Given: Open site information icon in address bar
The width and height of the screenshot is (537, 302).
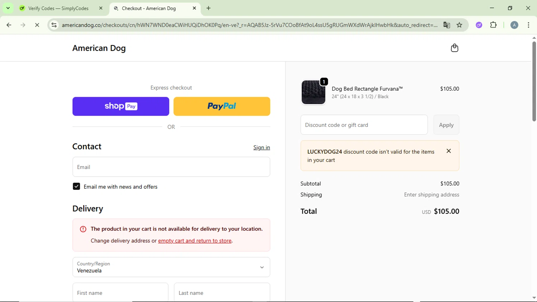Looking at the screenshot, I should click(x=54, y=25).
